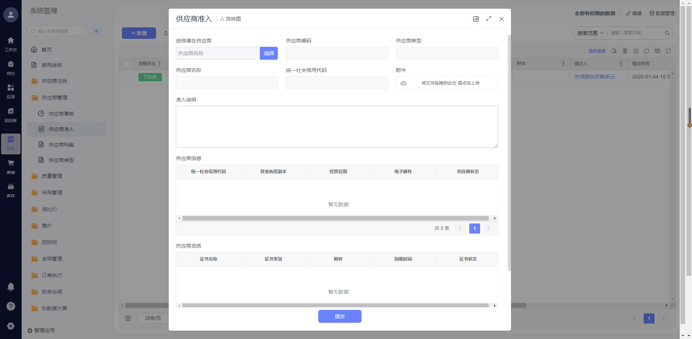Click the refresh icon in table toolbar
This screenshot has height=339, width=692.
pos(647,51)
